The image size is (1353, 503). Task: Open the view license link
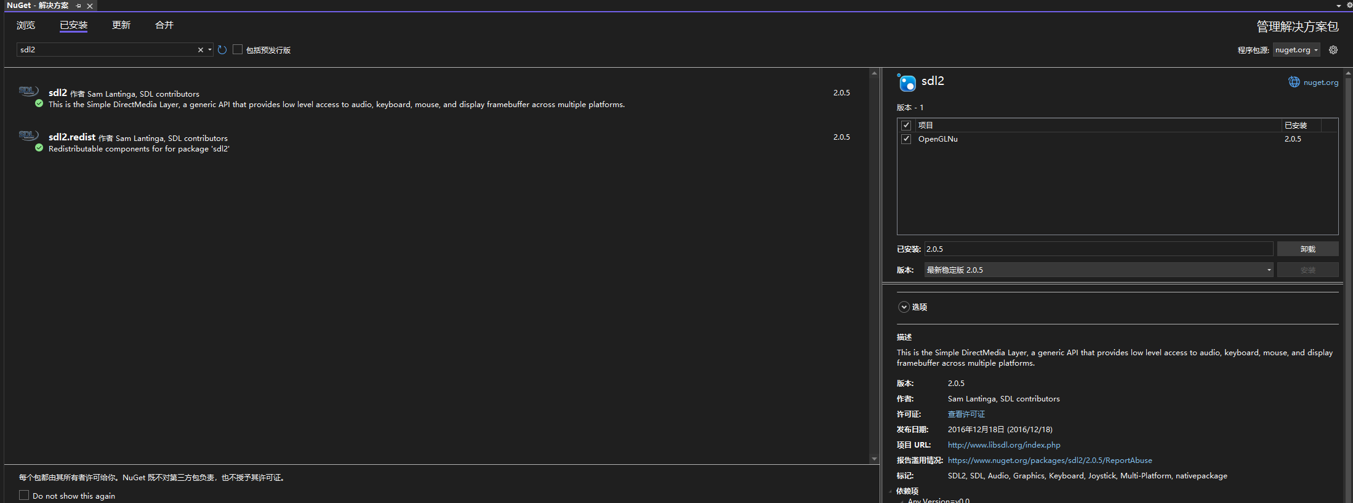point(966,414)
